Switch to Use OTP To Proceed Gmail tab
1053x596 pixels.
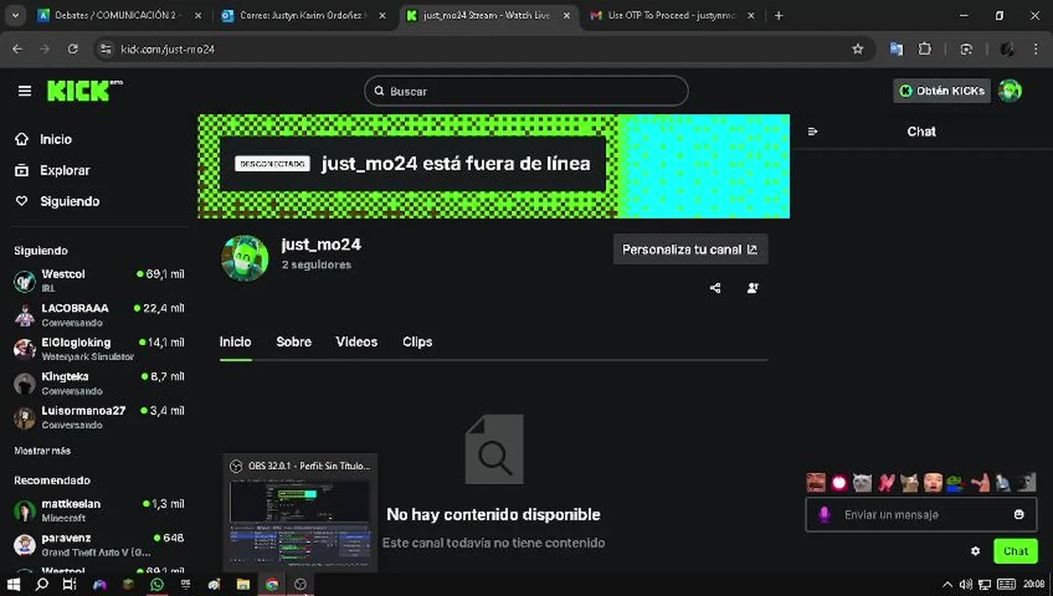tap(672, 16)
